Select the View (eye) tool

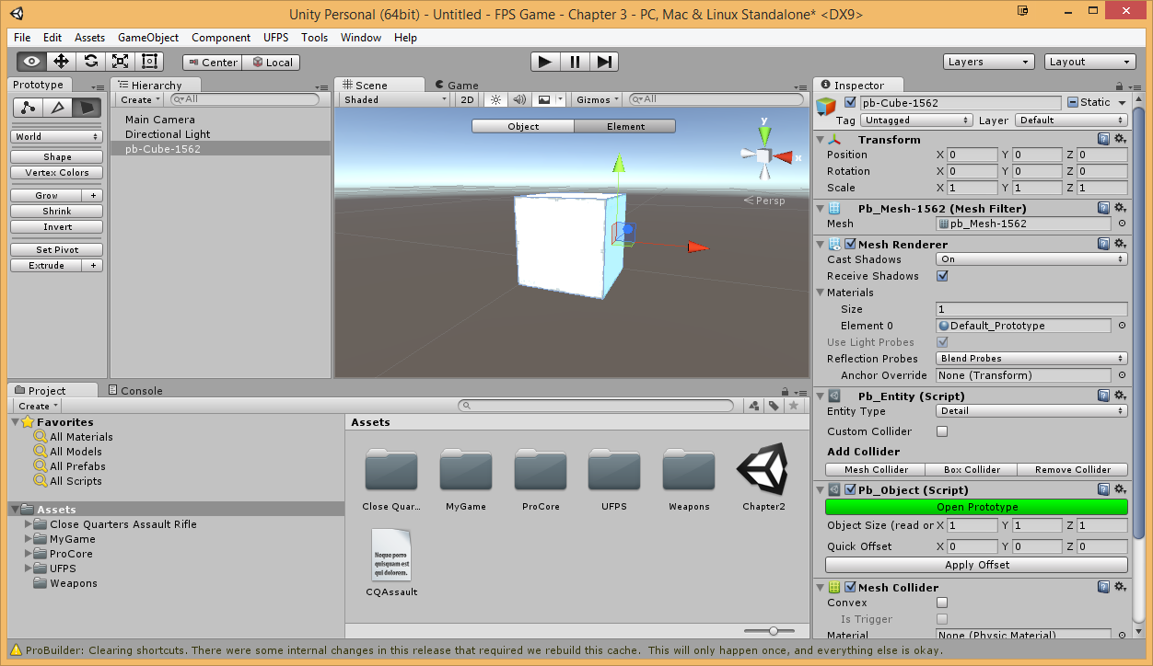[31, 62]
